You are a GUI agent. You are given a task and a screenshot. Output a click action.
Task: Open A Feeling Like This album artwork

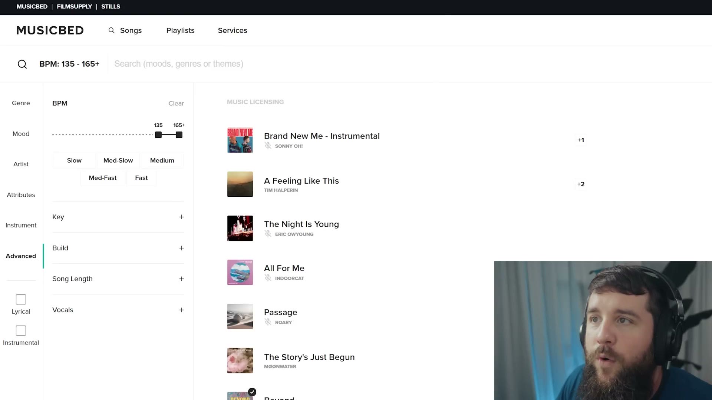240,184
